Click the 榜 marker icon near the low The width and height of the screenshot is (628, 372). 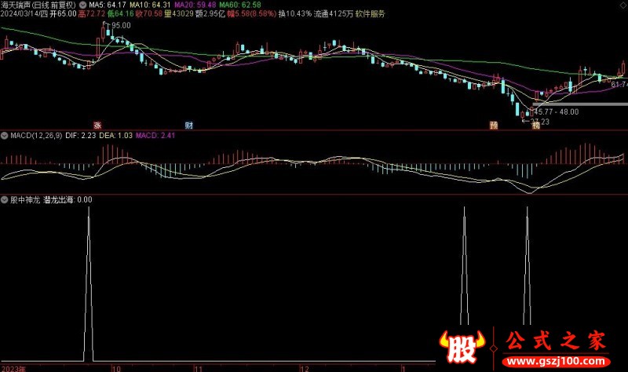(536, 125)
